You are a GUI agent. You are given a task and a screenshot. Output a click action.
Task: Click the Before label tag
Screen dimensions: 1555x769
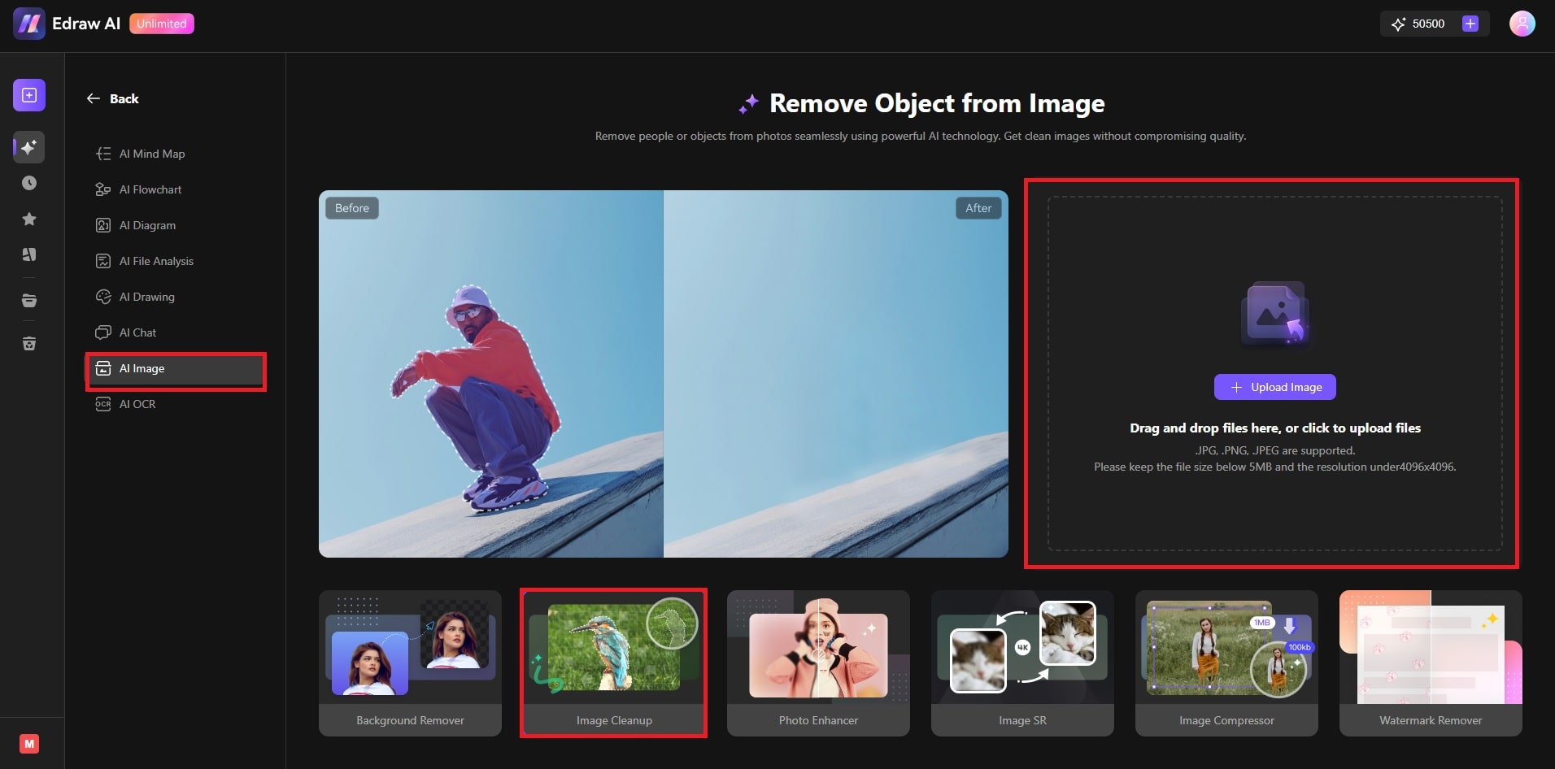tap(352, 208)
